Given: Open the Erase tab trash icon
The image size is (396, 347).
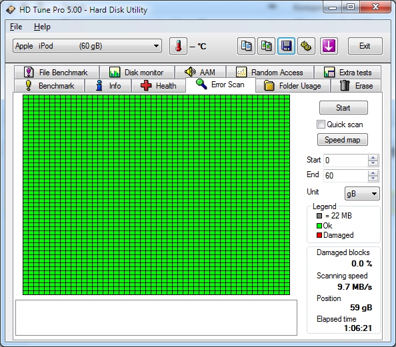Looking at the screenshot, I should 345,85.
